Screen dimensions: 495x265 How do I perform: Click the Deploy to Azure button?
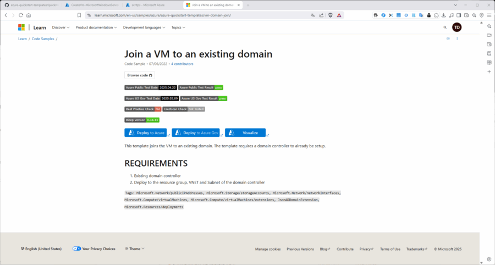tap(146, 133)
